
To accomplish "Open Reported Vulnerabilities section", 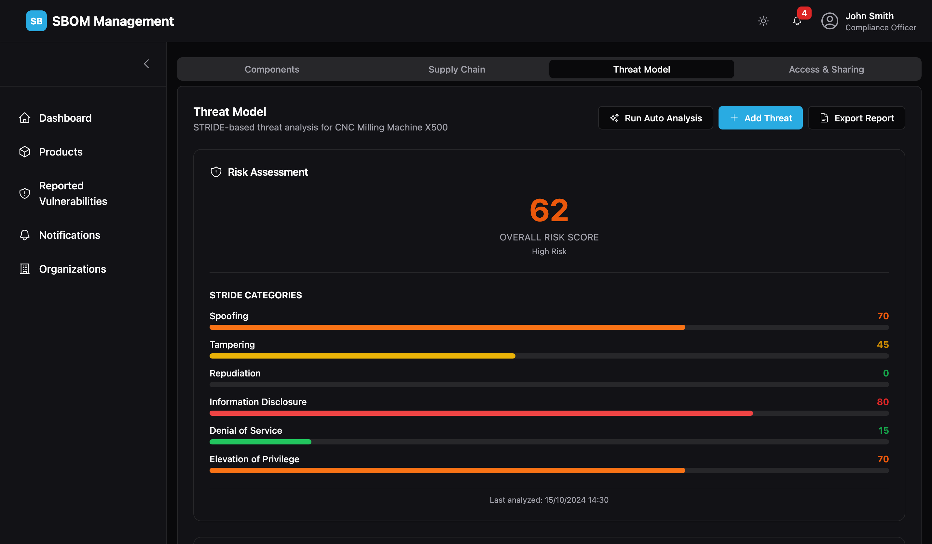I will [73, 193].
